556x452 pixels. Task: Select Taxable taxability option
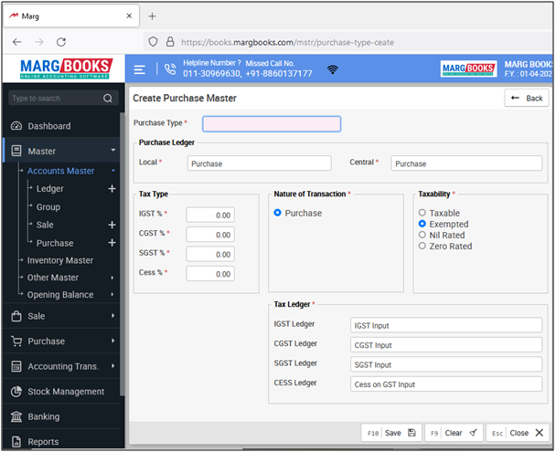[x=422, y=213]
